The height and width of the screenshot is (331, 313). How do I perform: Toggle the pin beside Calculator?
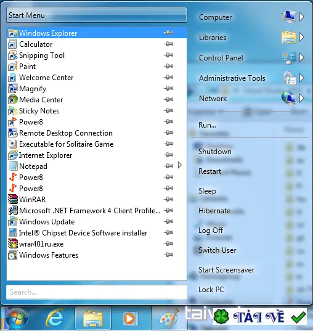(x=168, y=44)
